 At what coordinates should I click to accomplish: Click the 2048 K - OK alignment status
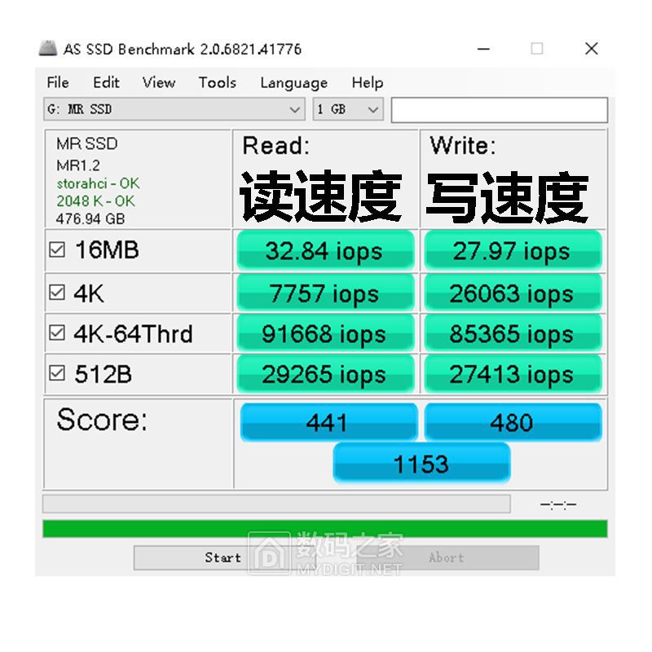click(95, 201)
